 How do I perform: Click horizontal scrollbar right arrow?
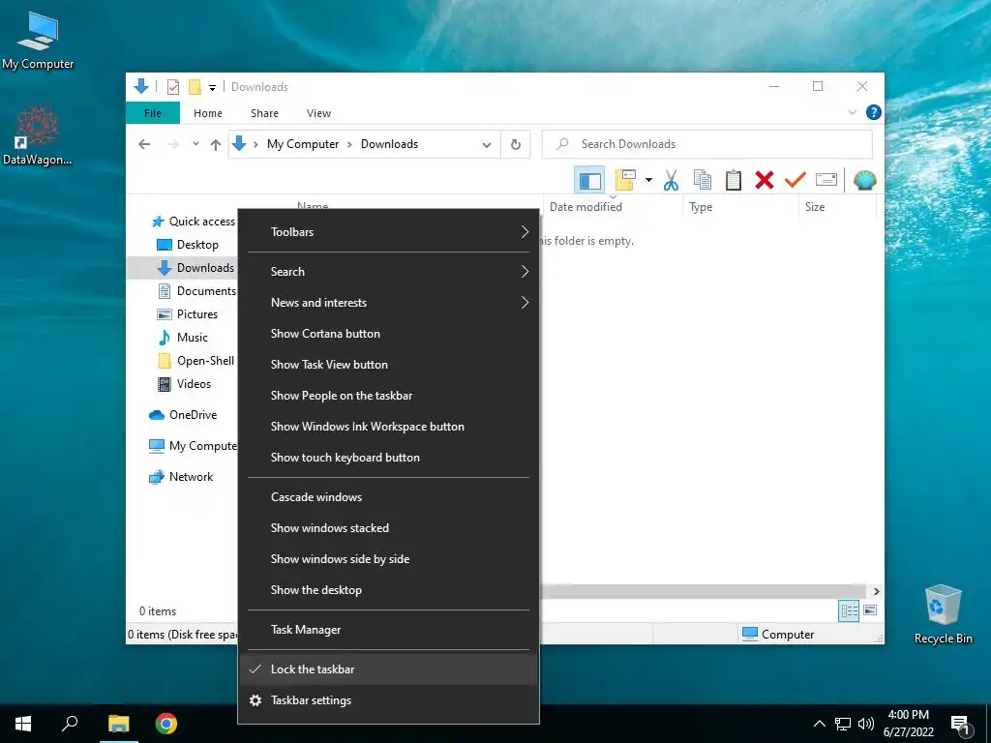876,591
